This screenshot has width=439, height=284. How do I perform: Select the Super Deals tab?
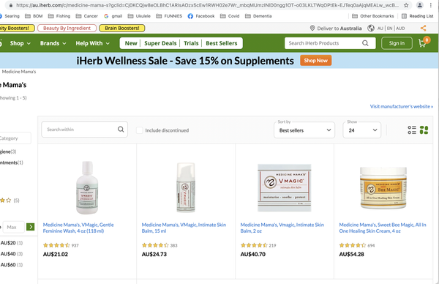click(160, 43)
